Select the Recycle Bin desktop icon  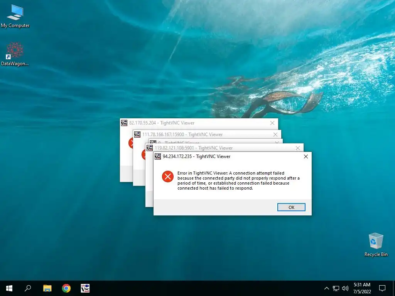376,245
